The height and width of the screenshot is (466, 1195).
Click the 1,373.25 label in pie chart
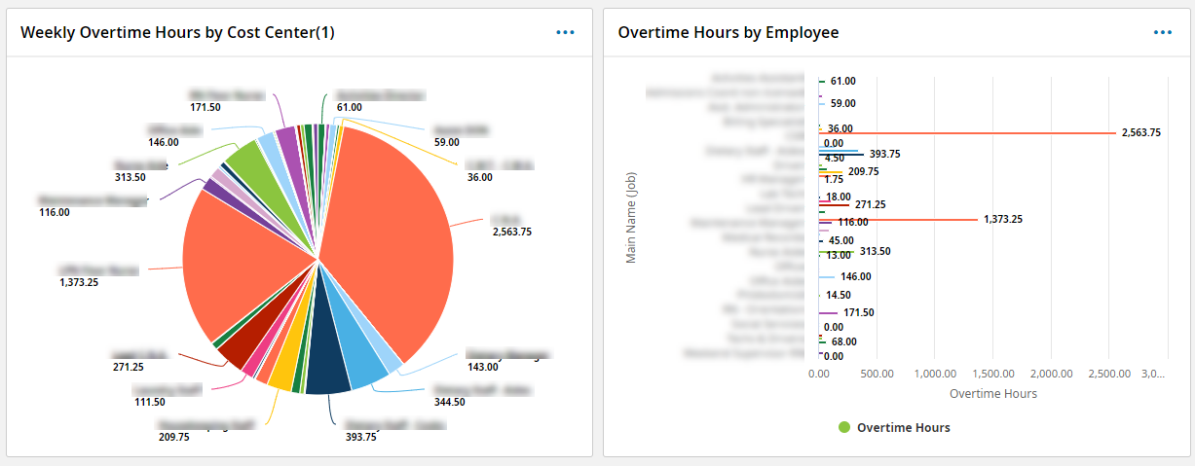pyautogui.click(x=80, y=282)
